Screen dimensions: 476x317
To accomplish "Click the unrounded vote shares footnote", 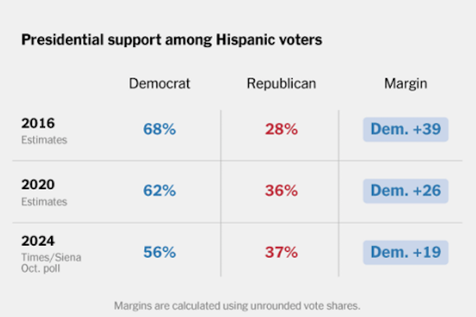I will pos(237,305).
